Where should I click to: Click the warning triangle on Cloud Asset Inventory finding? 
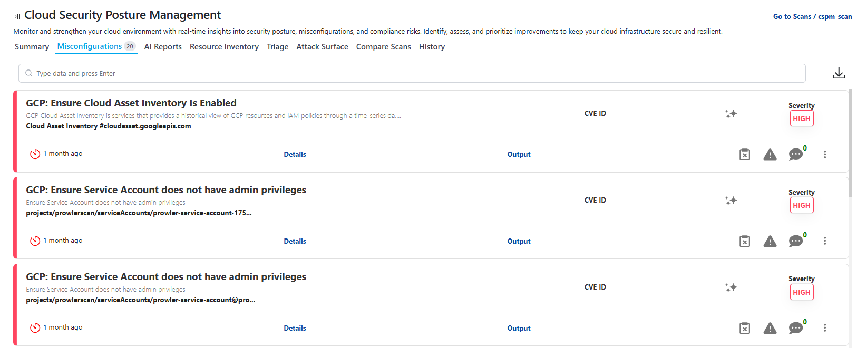click(770, 154)
